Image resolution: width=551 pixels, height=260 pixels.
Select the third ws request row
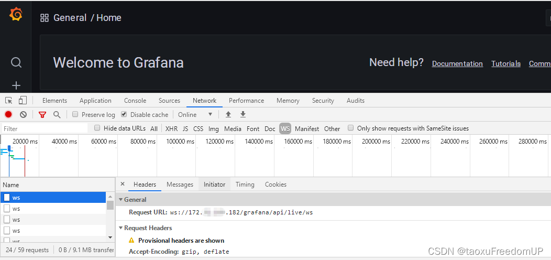coord(53,220)
